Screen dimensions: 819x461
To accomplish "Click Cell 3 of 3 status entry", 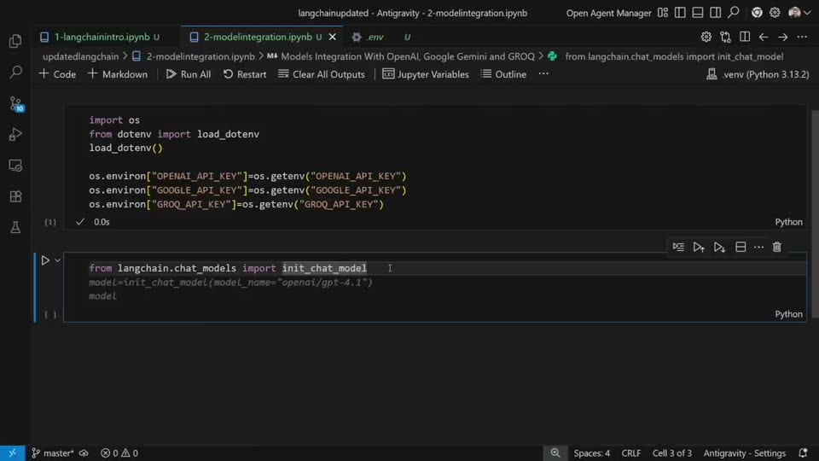I will pyautogui.click(x=672, y=453).
